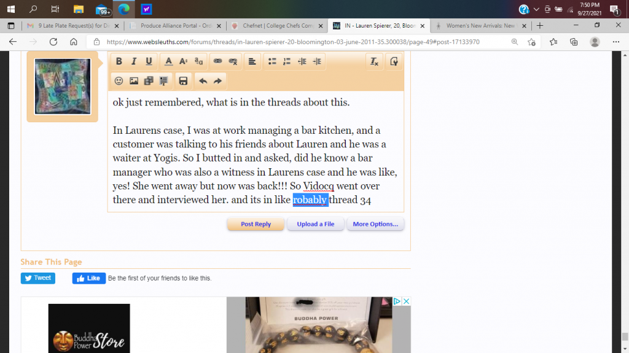Open the text alignment dropdown
The width and height of the screenshot is (629, 353).
click(252, 61)
